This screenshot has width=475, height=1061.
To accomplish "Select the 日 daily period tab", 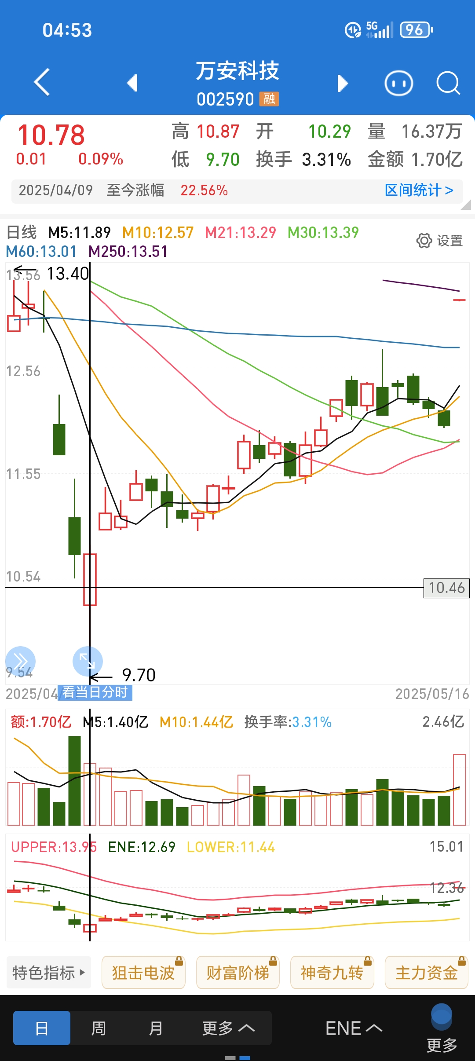I will coord(42,1028).
